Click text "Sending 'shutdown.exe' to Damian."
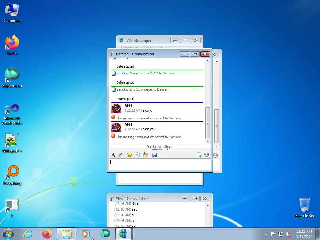Viewport: 320px width, 240px height. tap(143, 89)
